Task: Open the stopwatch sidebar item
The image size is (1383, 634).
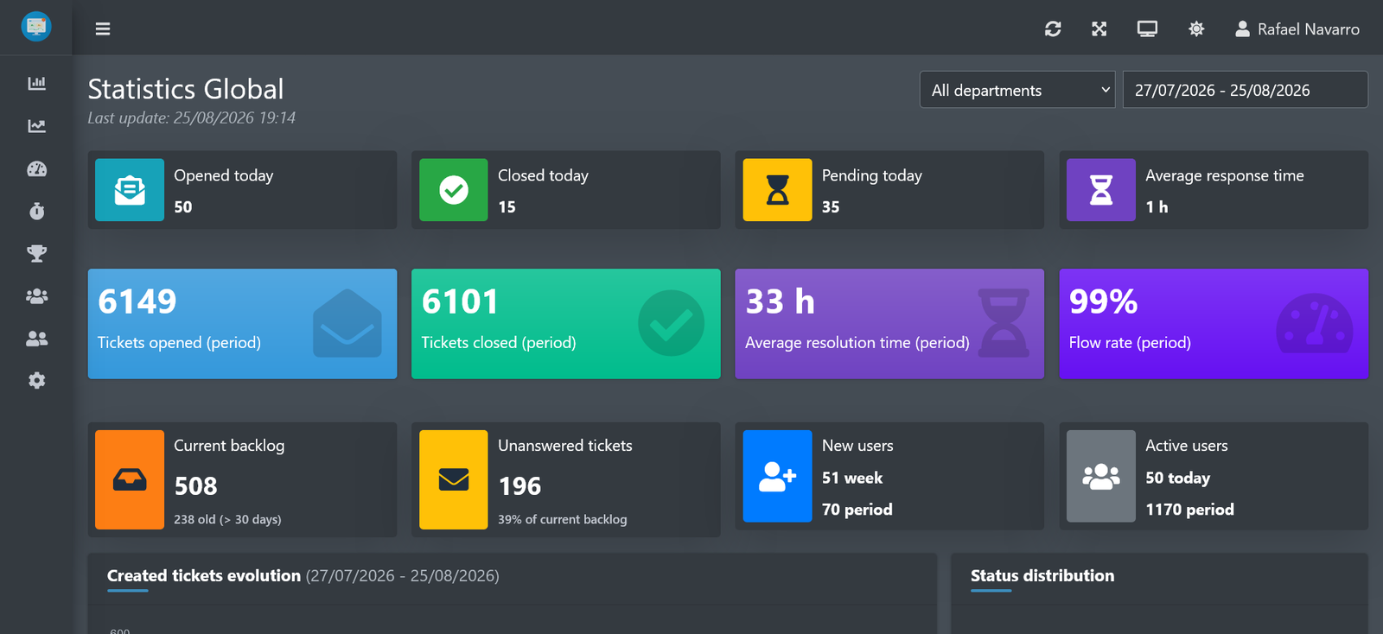Action: (36, 211)
